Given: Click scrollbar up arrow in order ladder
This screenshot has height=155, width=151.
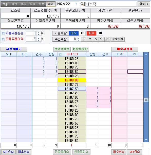Looking at the screenshot, I should pos(146,55).
